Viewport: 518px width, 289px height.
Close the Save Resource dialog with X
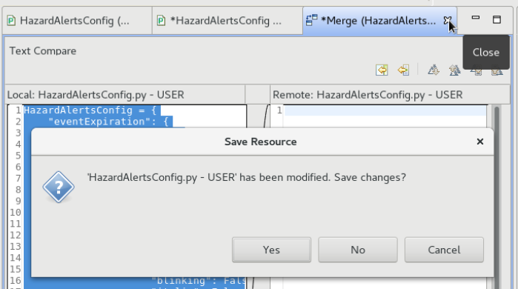pyautogui.click(x=480, y=142)
